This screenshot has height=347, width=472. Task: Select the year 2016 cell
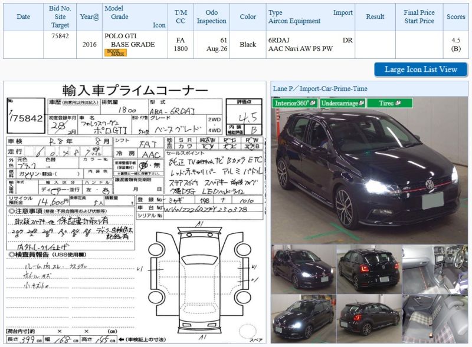(90, 45)
